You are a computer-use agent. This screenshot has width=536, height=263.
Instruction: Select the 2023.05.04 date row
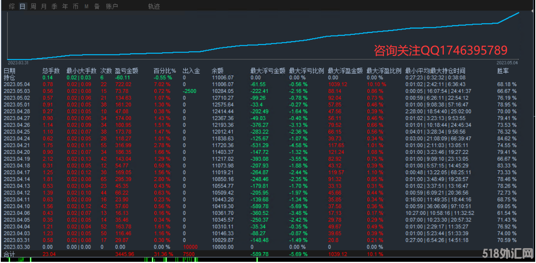pyautogui.click(x=16, y=84)
